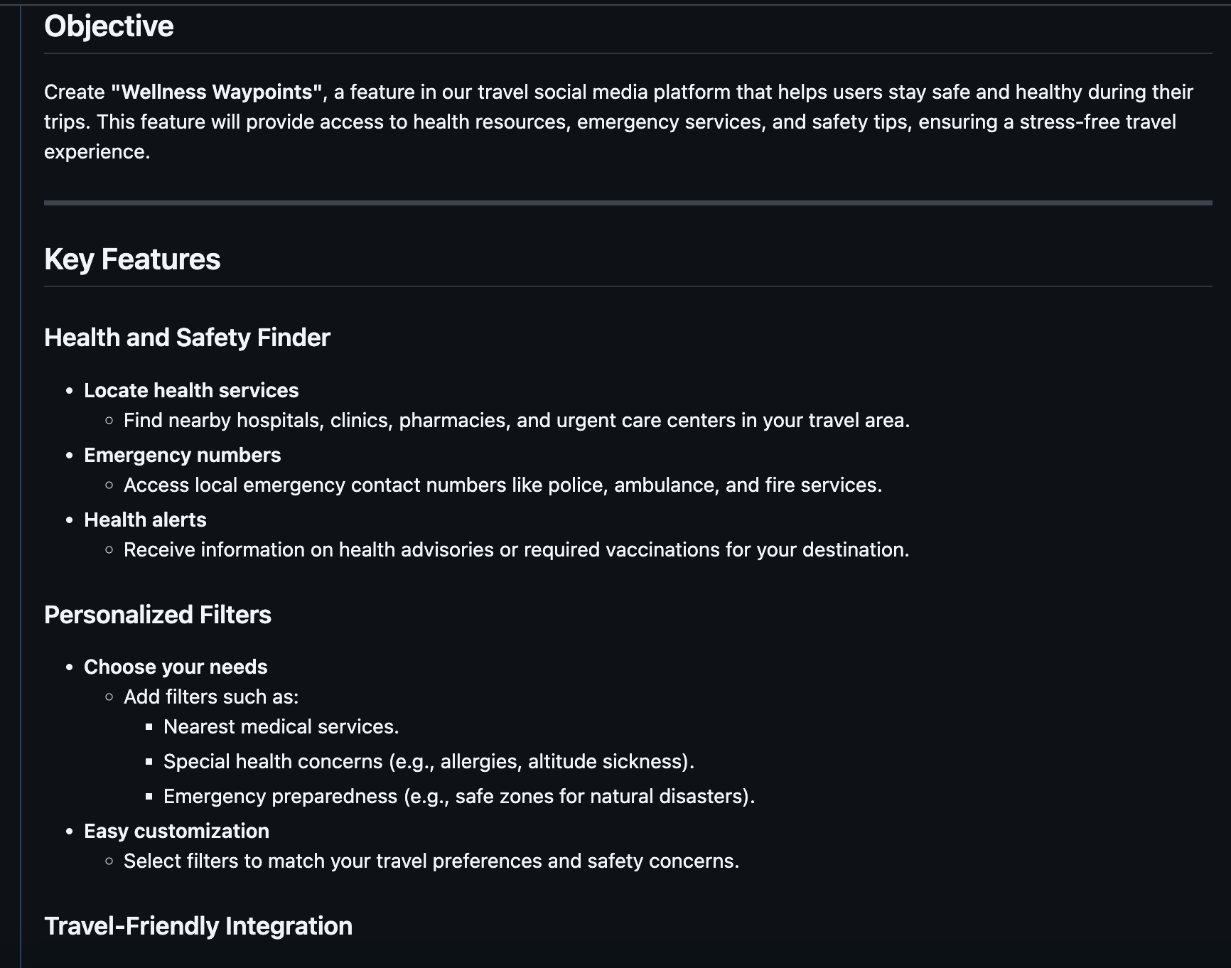Click "Find nearby hospitals, clinics" line

coord(517,420)
